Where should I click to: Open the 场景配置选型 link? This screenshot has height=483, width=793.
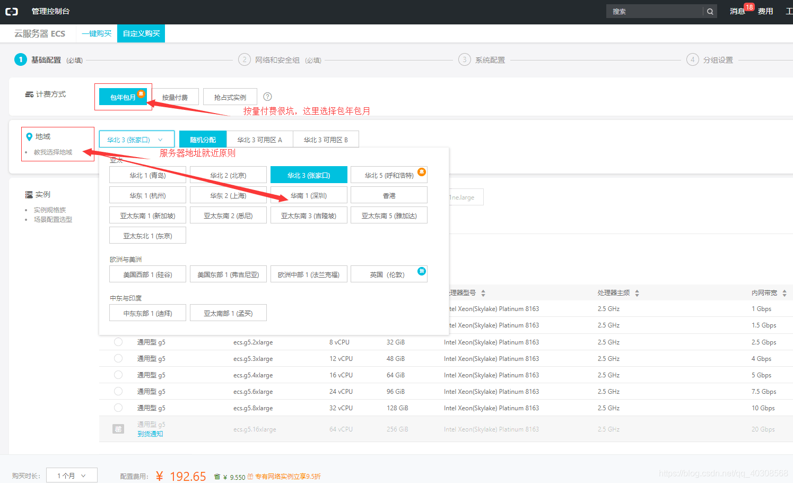(53, 219)
